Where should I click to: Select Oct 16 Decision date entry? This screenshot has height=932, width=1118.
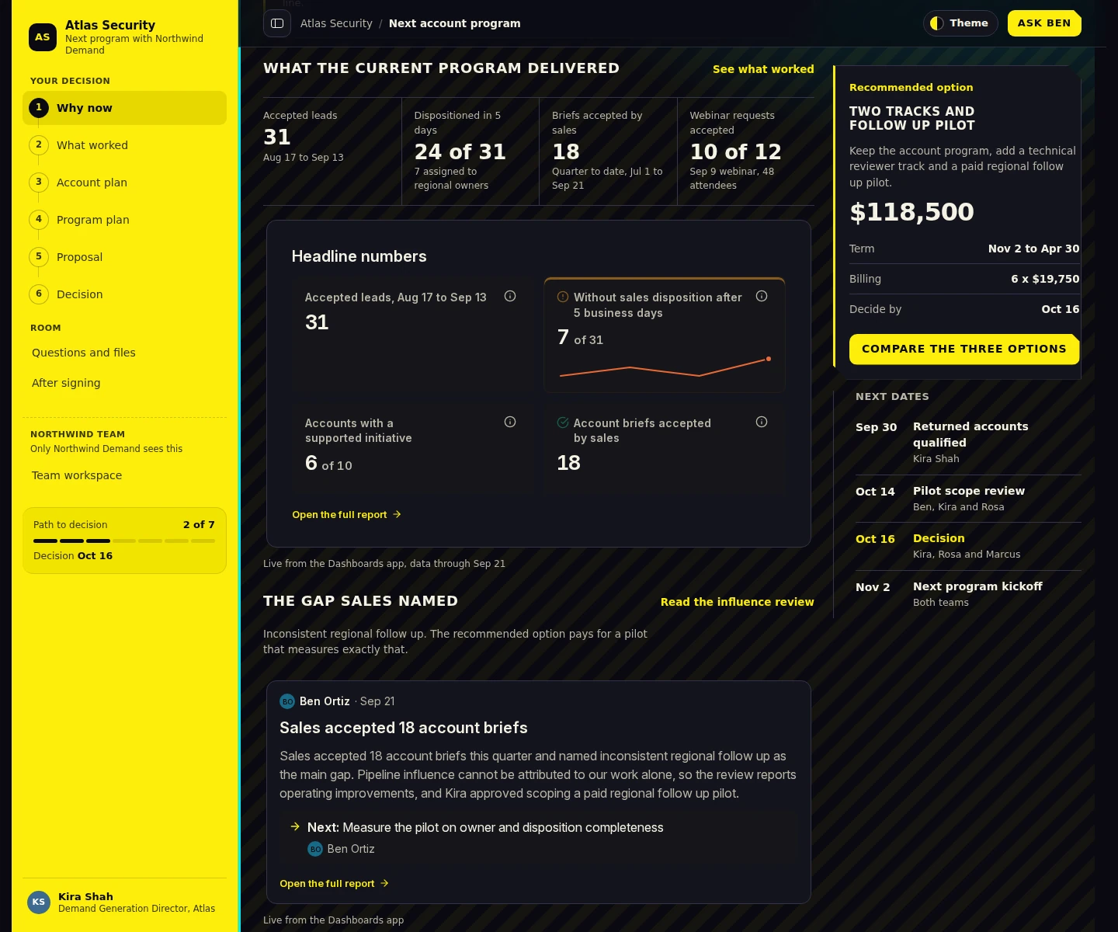click(968, 546)
